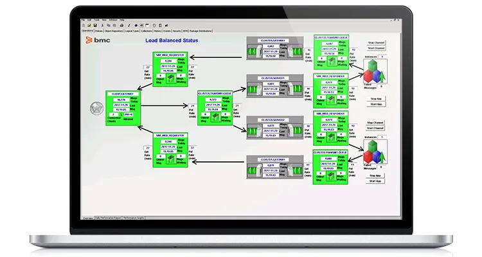Click the upper Stop Channel button

[376, 43]
